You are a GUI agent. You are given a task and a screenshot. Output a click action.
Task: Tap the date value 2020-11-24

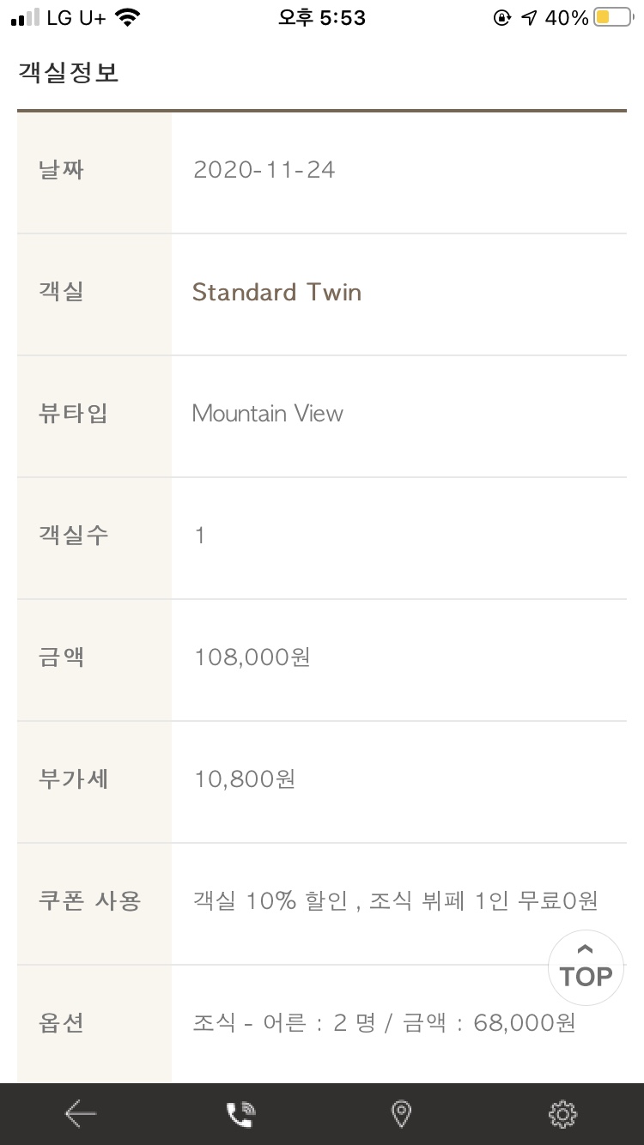pos(264,170)
